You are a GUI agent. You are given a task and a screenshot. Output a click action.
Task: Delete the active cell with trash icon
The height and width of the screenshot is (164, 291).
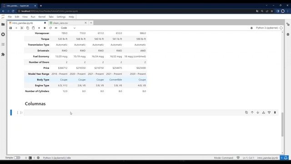(x=275, y=113)
